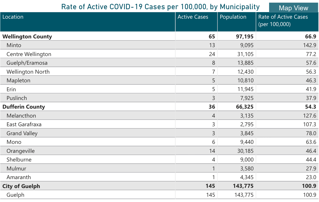The height and width of the screenshot is (202, 319).
Task: Click the Minto rate value 142.9
Action: tap(309, 45)
